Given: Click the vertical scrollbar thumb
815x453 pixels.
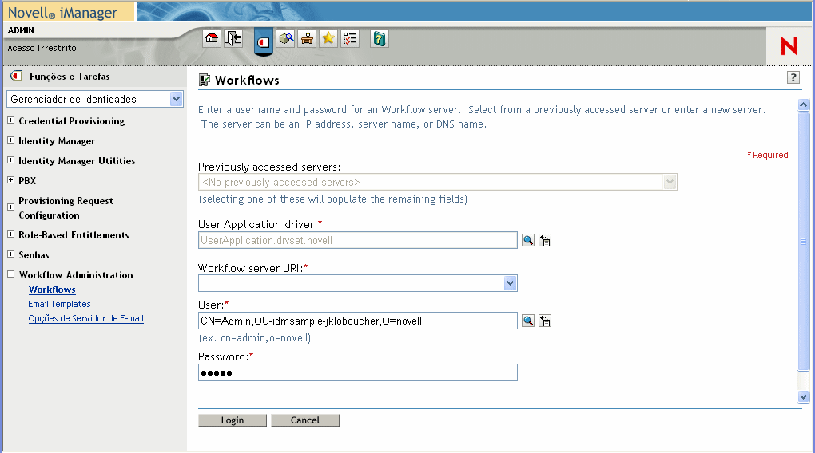Looking at the screenshot, I should [x=804, y=242].
